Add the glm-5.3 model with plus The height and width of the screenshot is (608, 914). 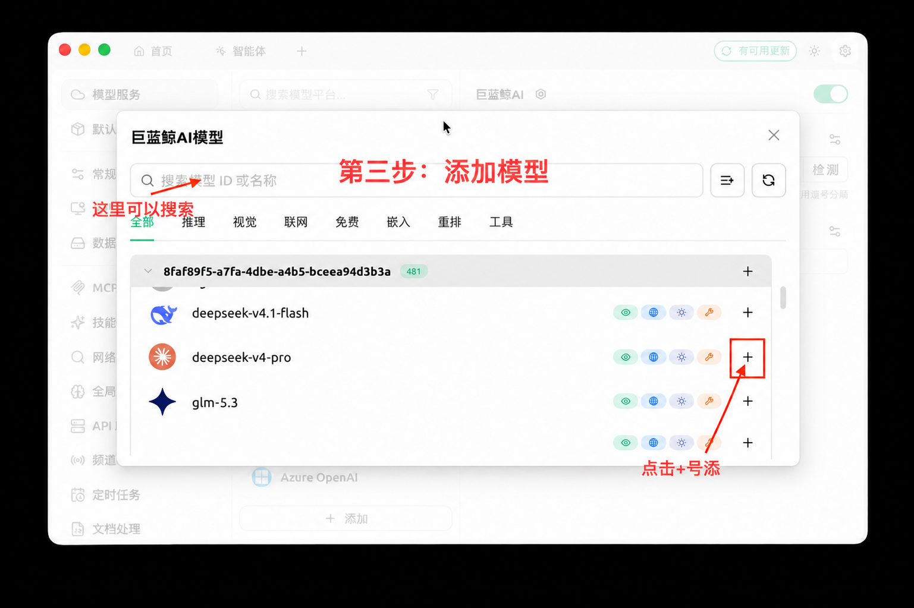pyautogui.click(x=747, y=401)
